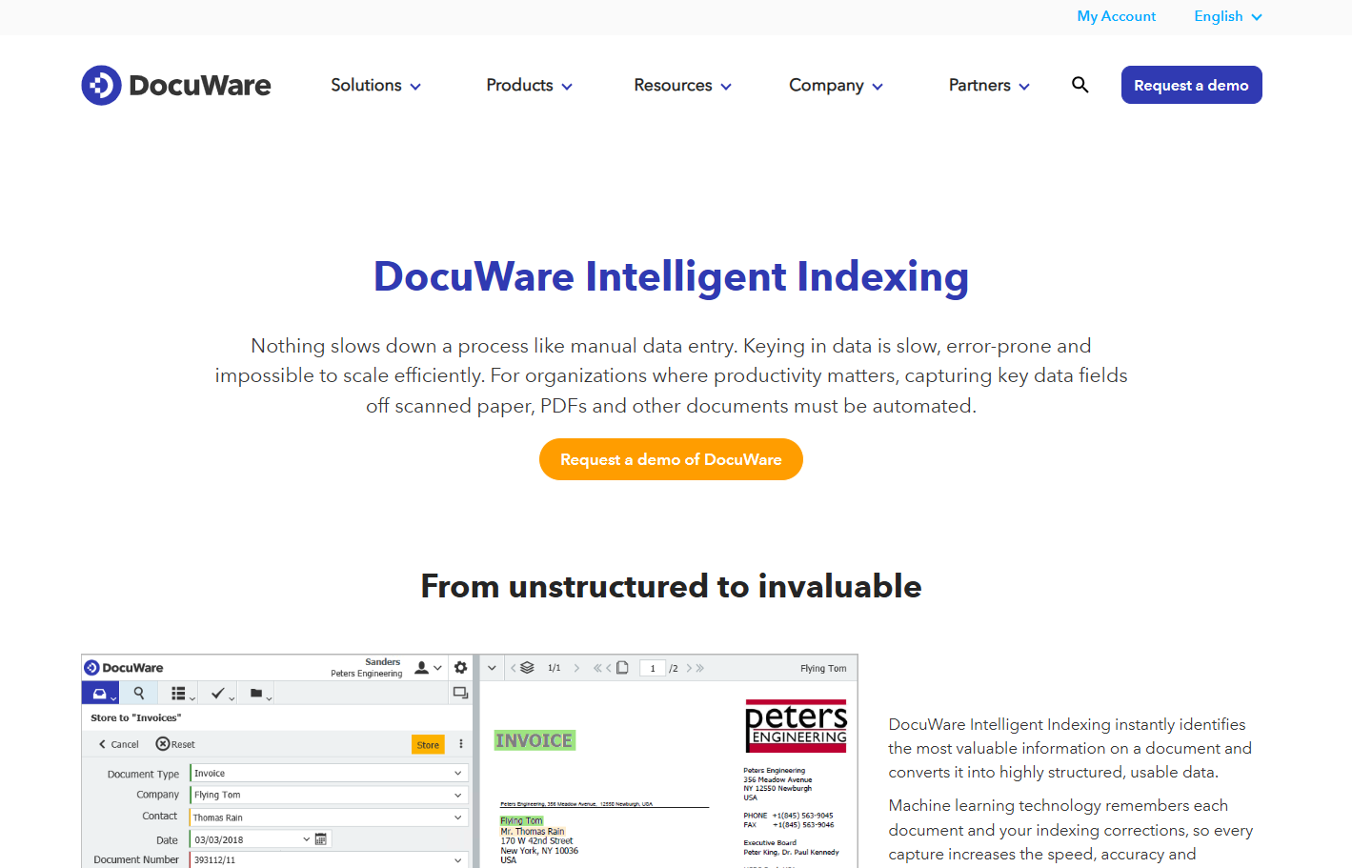
Task: Click the Sanders user name label
Action: [x=383, y=662]
